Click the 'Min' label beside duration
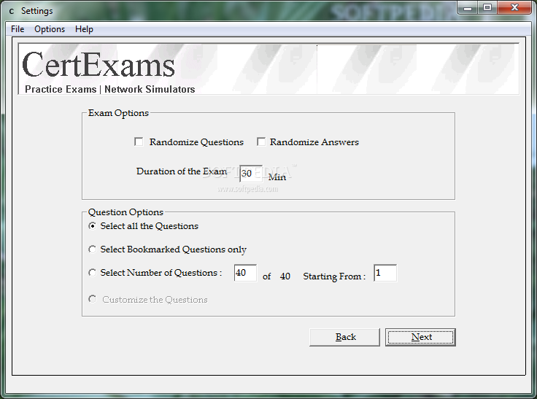This screenshot has width=537, height=399. [277, 177]
